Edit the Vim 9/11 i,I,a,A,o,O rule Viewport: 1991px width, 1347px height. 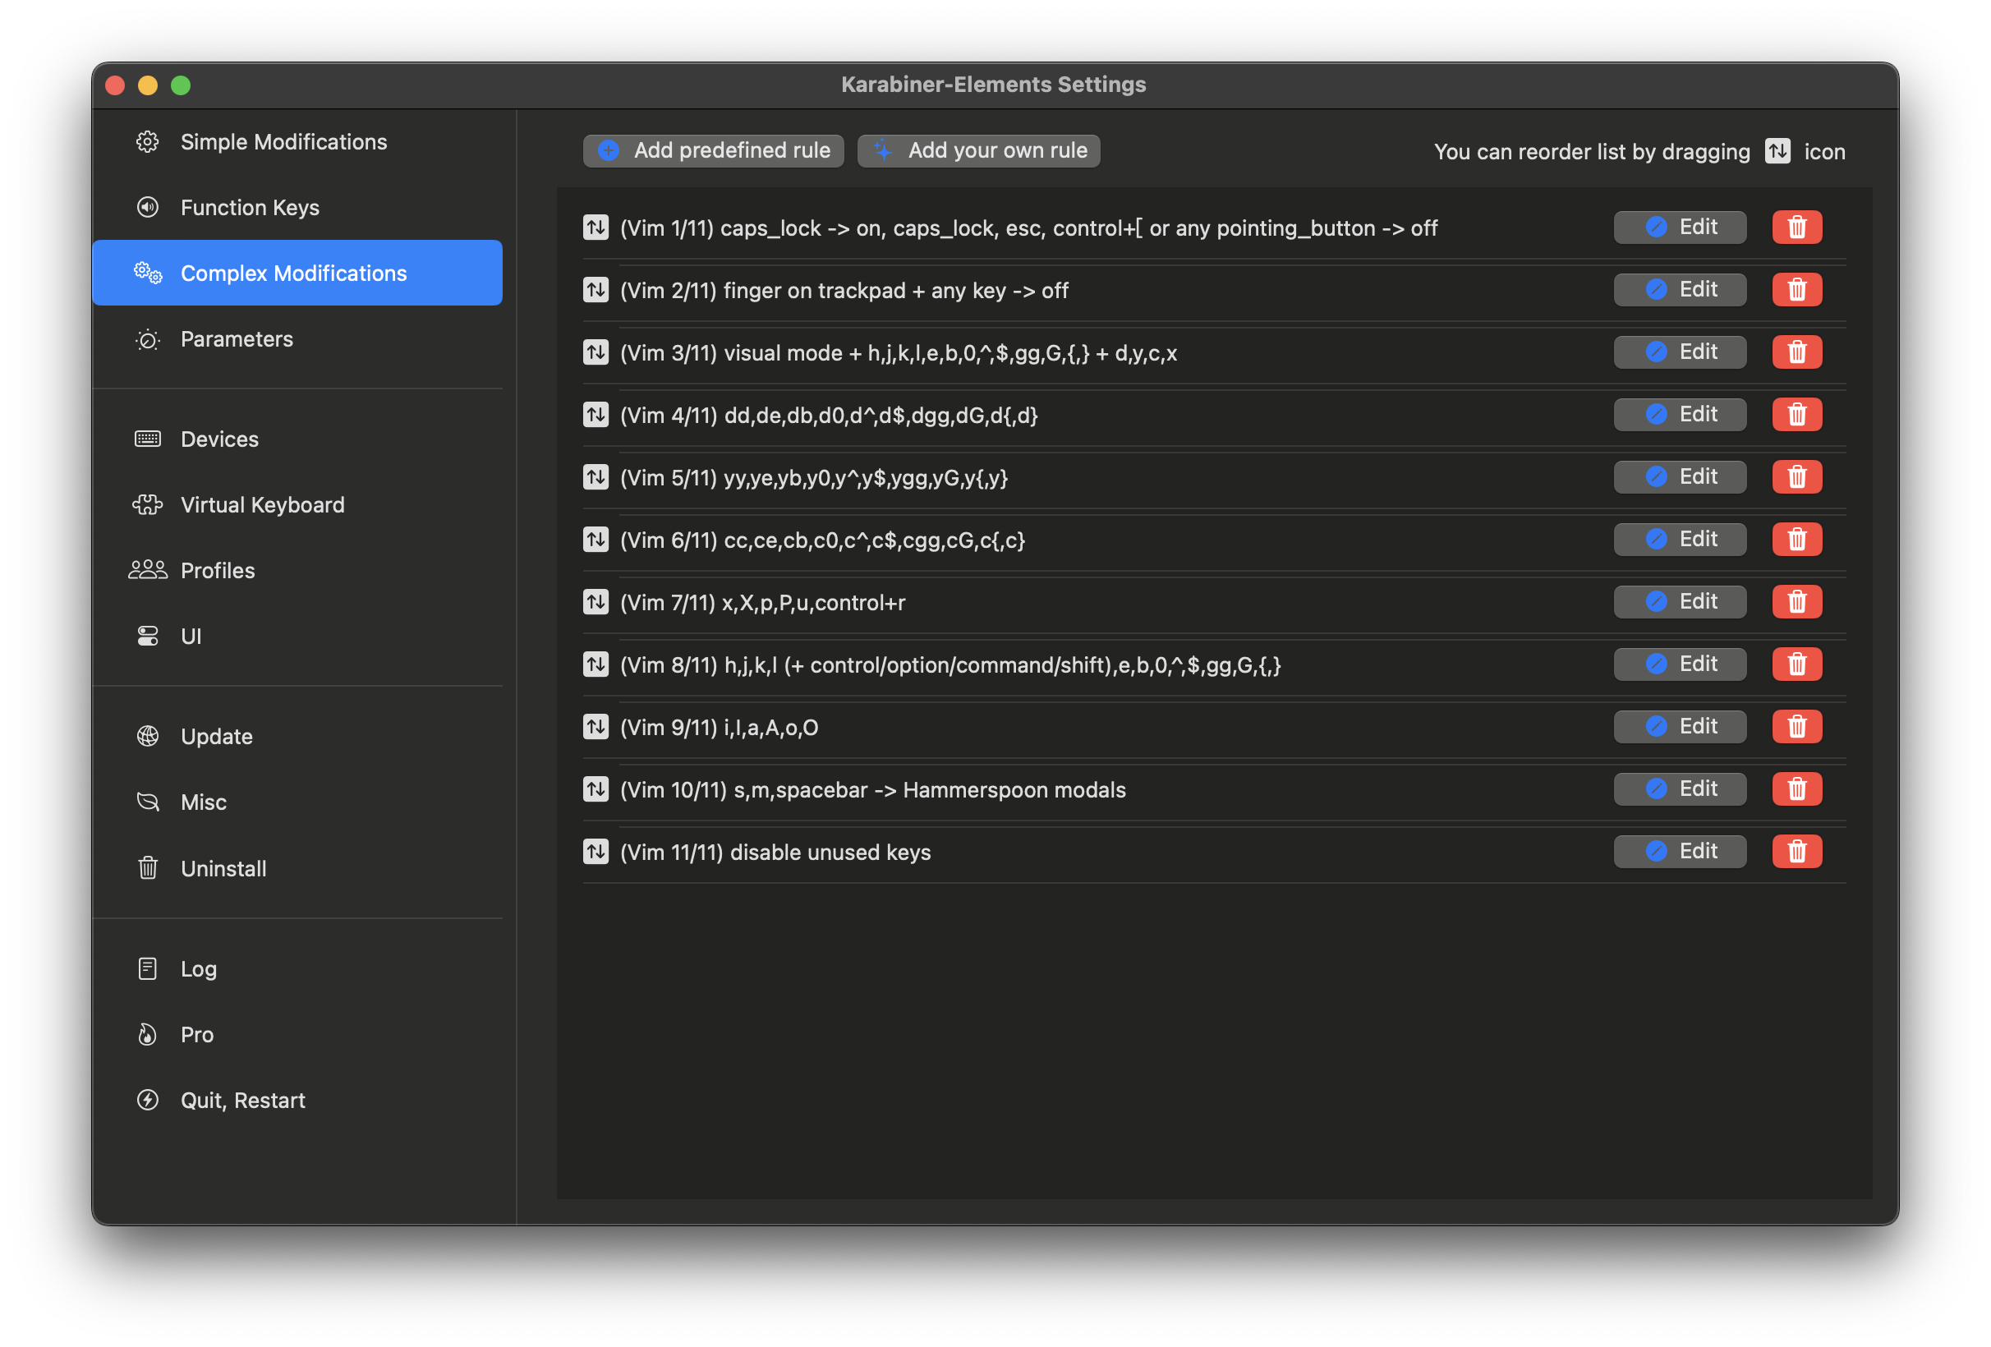[1679, 726]
